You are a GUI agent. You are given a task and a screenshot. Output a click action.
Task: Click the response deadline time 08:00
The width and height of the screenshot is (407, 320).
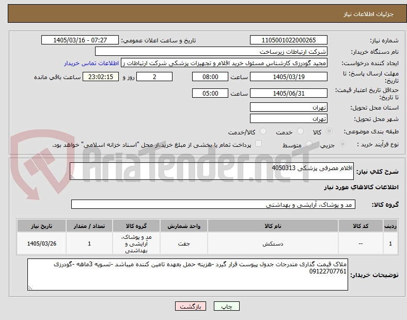210,77
